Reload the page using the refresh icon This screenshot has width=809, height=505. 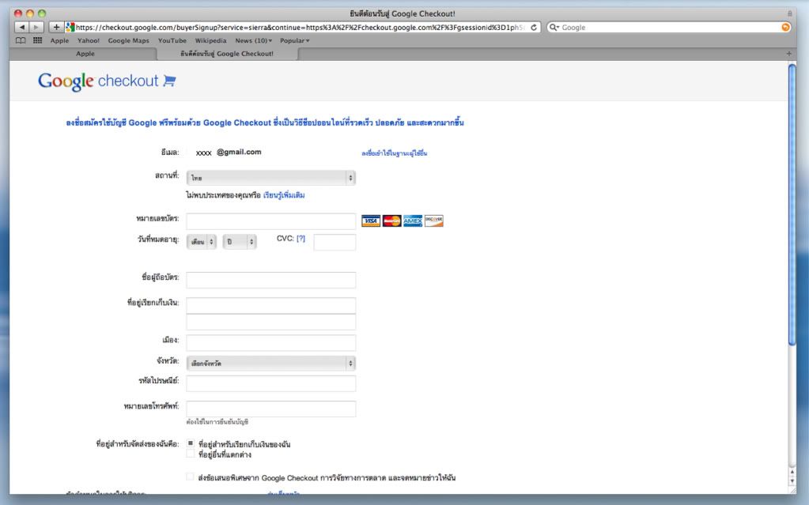pyautogui.click(x=534, y=28)
